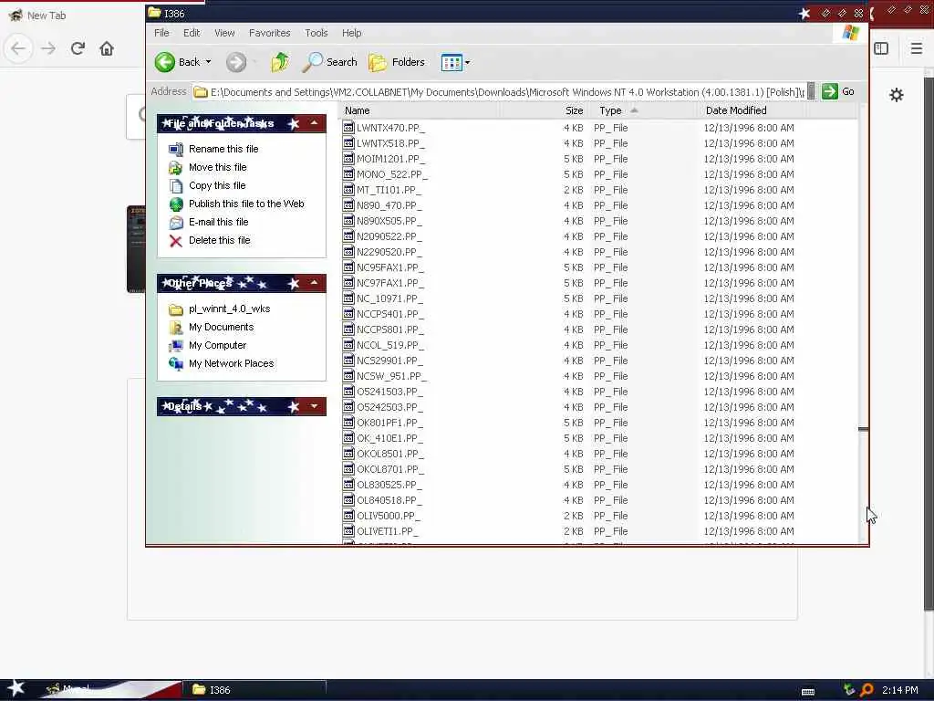Toggle the Folders pane button
The height and width of the screenshot is (701, 934).
coord(397,62)
